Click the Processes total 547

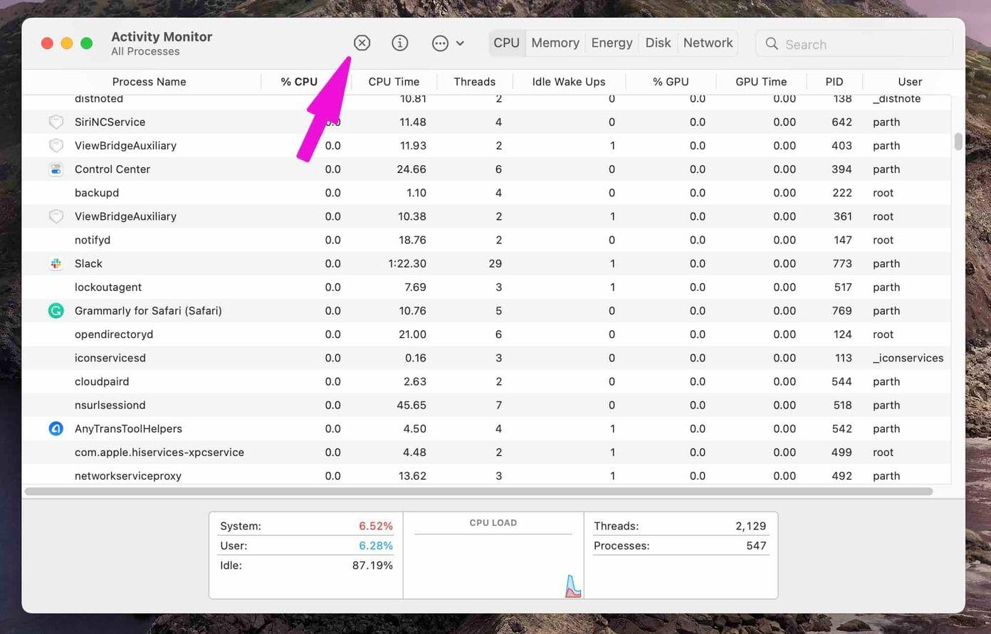pos(756,546)
